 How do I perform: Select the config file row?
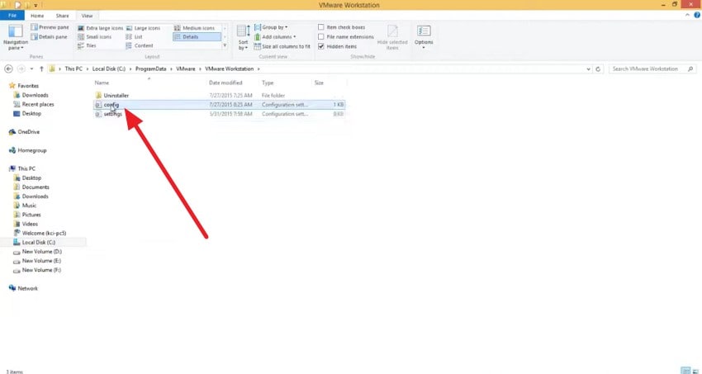coord(220,105)
